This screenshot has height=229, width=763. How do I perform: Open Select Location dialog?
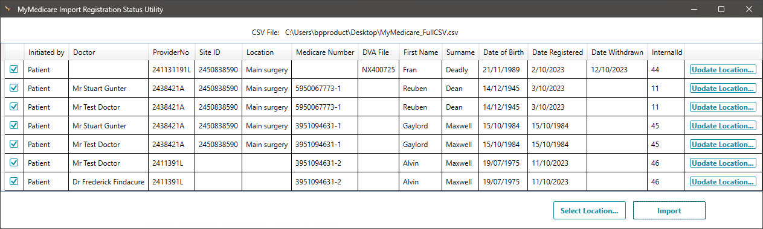[x=589, y=210]
